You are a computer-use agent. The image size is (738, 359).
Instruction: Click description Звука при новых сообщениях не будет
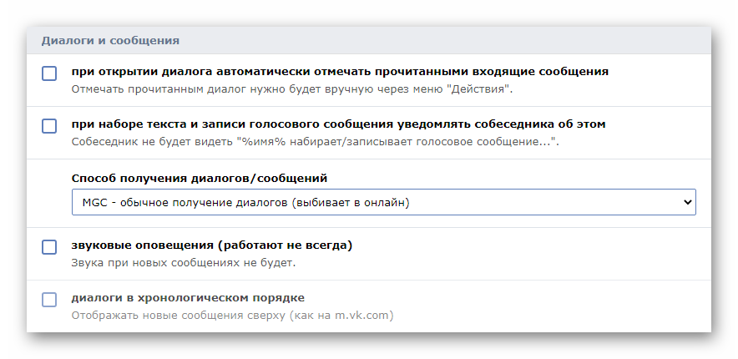coord(184,263)
